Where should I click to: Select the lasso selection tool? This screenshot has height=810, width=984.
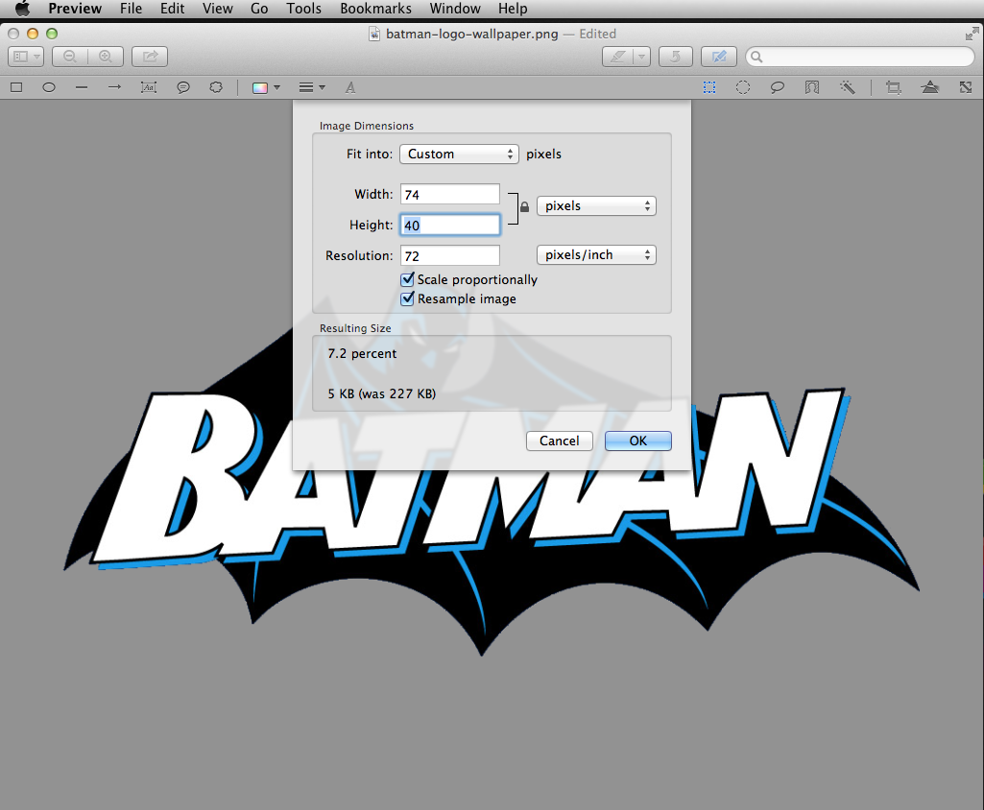(778, 87)
